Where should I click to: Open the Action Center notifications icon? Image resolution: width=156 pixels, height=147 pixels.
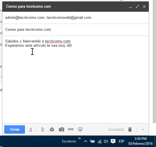113,141
